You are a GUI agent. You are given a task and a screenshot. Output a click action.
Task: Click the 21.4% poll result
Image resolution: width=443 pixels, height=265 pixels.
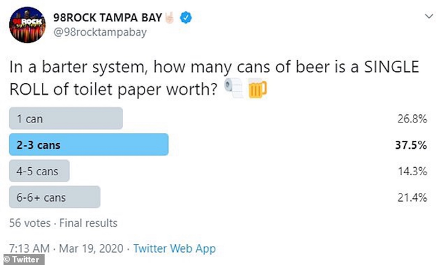pyautogui.click(x=412, y=198)
